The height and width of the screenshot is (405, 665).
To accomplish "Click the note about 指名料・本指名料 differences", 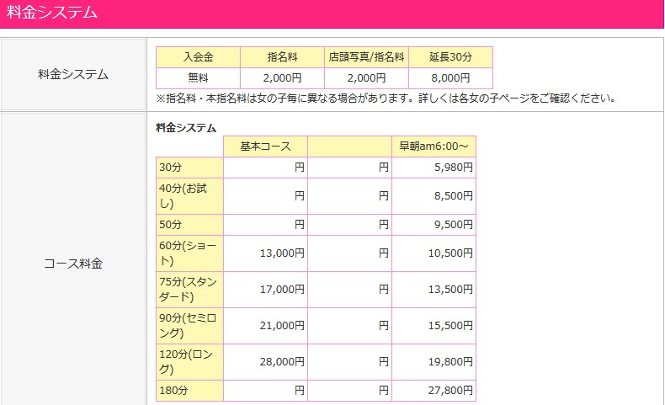I will 386,99.
